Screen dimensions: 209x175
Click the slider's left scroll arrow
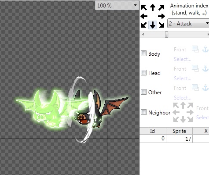click(143, 35)
